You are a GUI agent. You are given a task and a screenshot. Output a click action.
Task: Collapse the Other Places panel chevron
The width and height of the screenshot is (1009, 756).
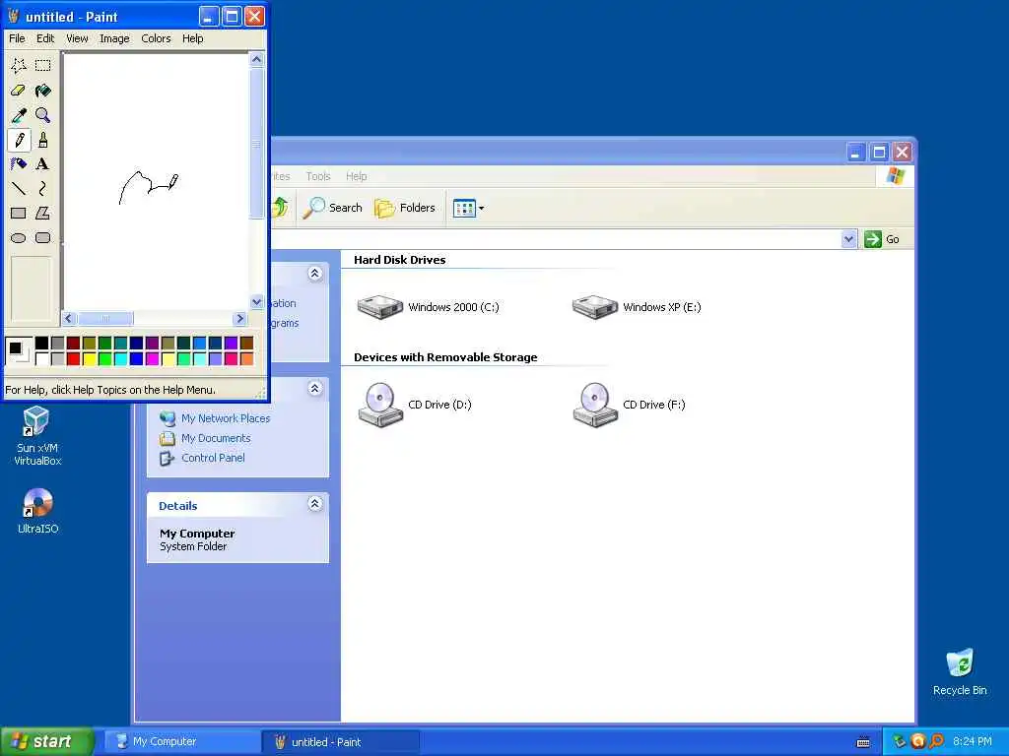pos(314,388)
